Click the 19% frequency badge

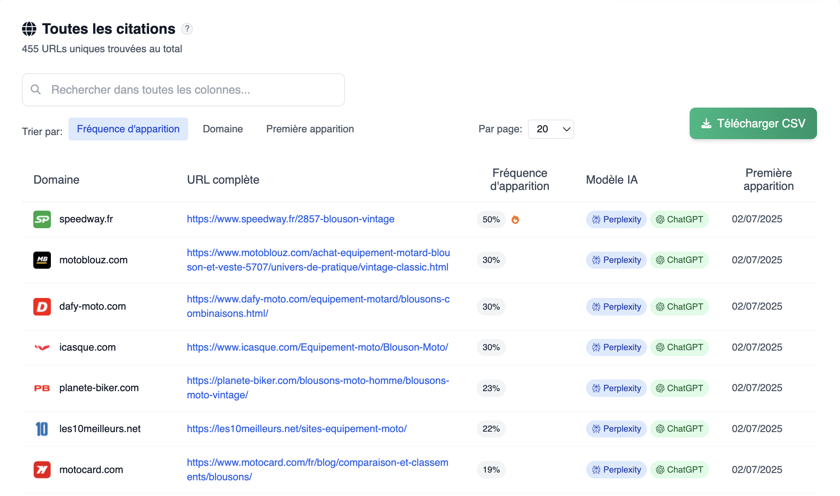tap(491, 470)
